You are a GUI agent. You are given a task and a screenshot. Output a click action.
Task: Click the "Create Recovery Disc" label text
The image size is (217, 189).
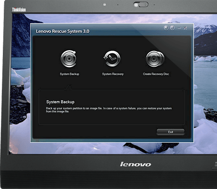pyautogui.click(x=156, y=74)
